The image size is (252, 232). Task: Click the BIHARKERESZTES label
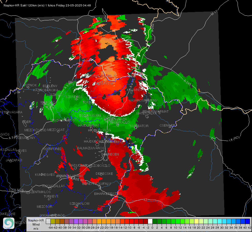pyautogui.click(x=108, y=194)
